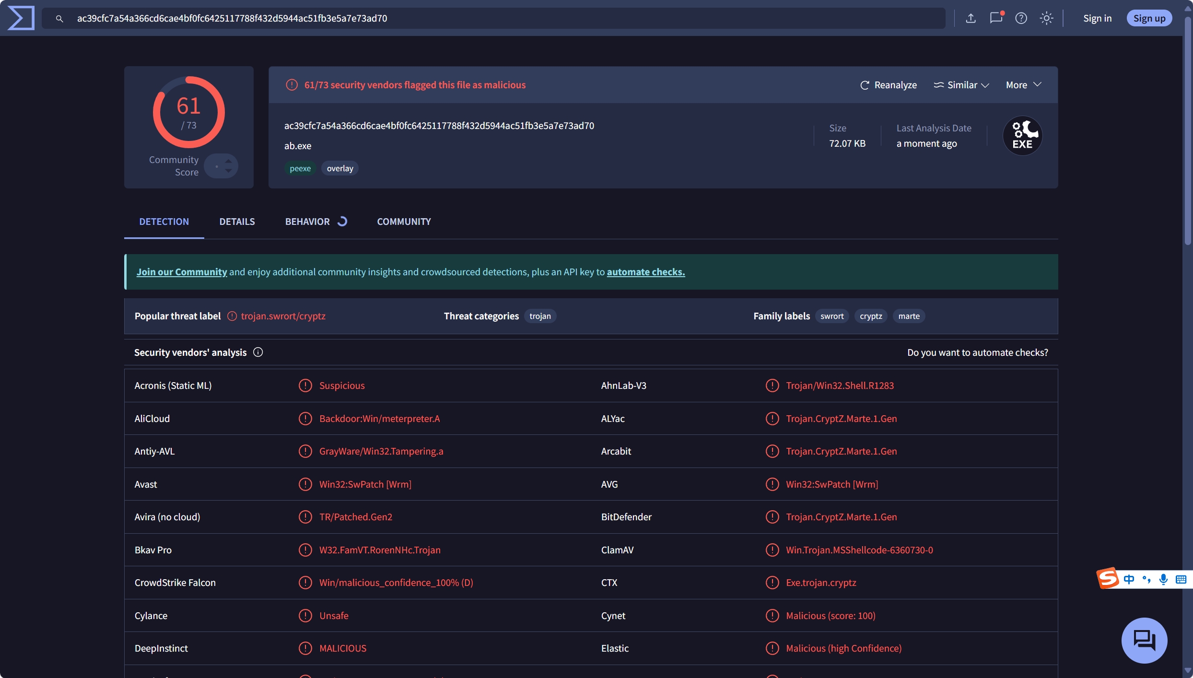Open the notifications chat icon
1193x678 pixels.
(996, 18)
